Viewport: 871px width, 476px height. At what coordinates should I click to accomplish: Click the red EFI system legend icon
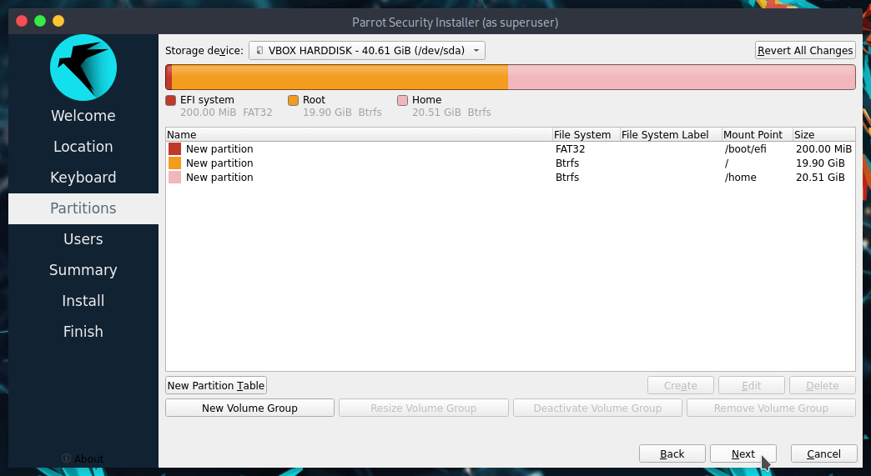[171, 100]
